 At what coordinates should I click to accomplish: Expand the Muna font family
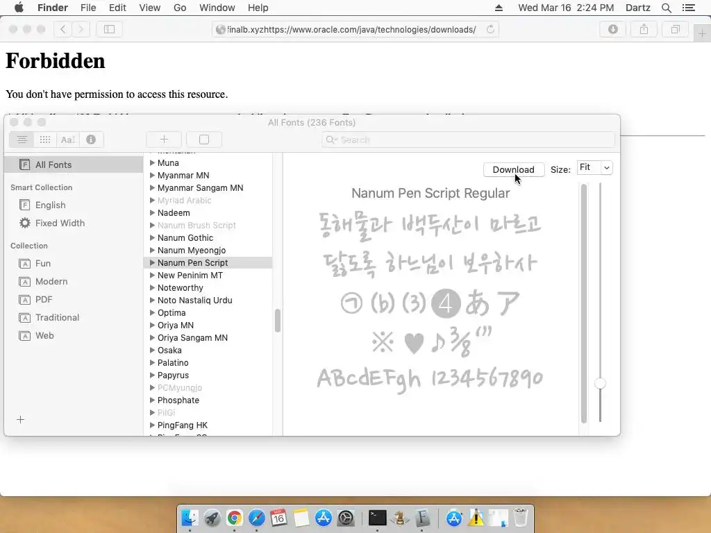[152, 162]
